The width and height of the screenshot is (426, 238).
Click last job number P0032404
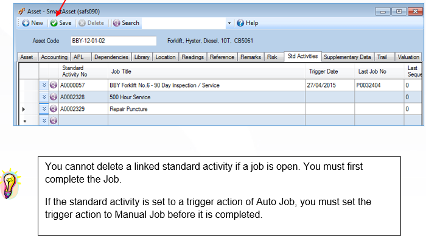(x=368, y=85)
